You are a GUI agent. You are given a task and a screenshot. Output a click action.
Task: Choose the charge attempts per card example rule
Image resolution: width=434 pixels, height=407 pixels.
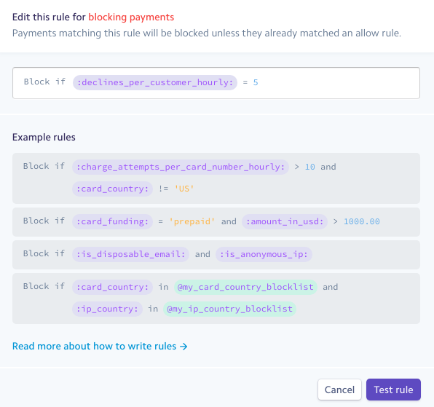tap(216, 178)
